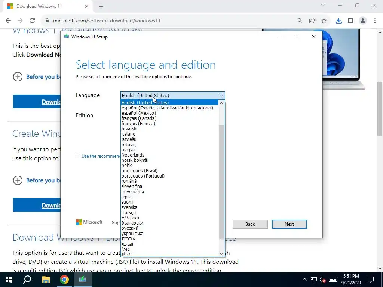This screenshot has height=287, width=383.
Task: Show hidden system tray icons
Action: coord(304,280)
